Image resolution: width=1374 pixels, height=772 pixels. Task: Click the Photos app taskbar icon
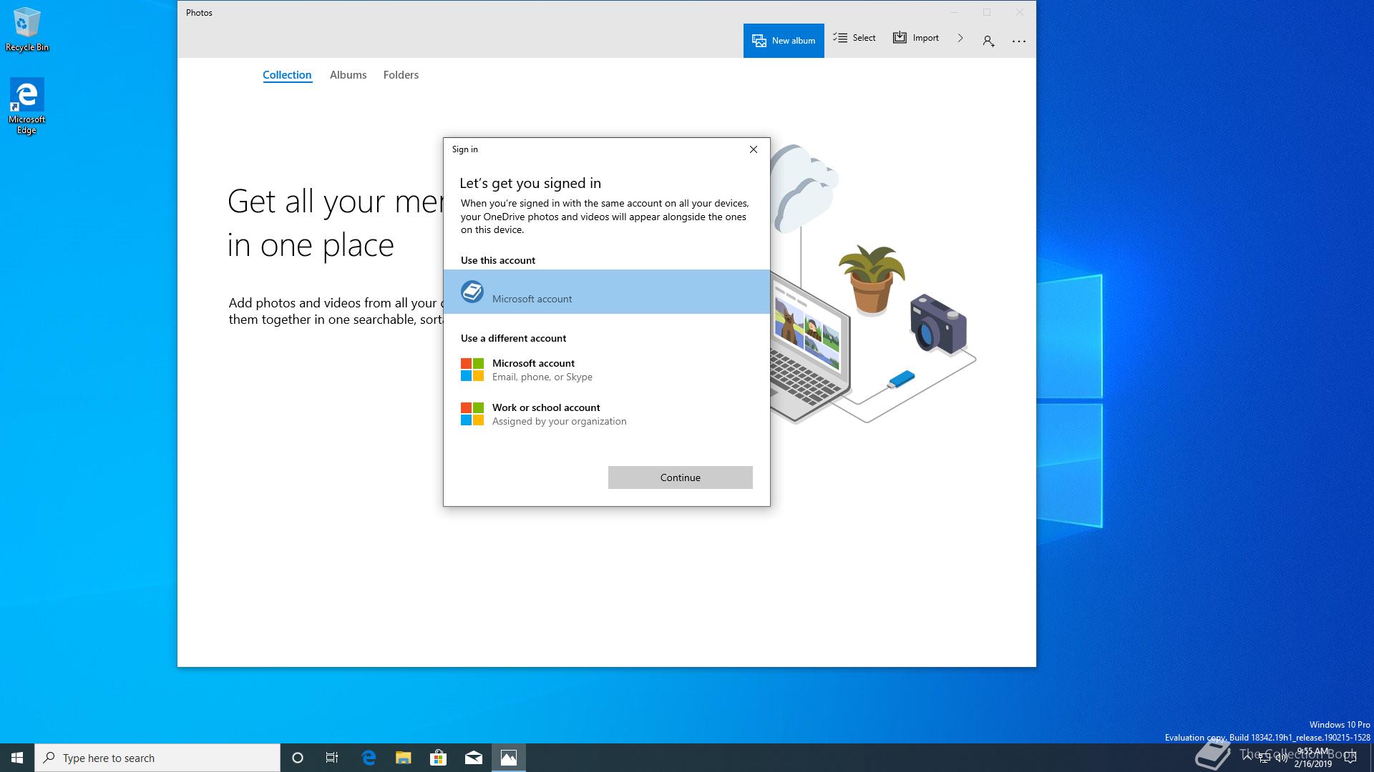[x=509, y=758]
